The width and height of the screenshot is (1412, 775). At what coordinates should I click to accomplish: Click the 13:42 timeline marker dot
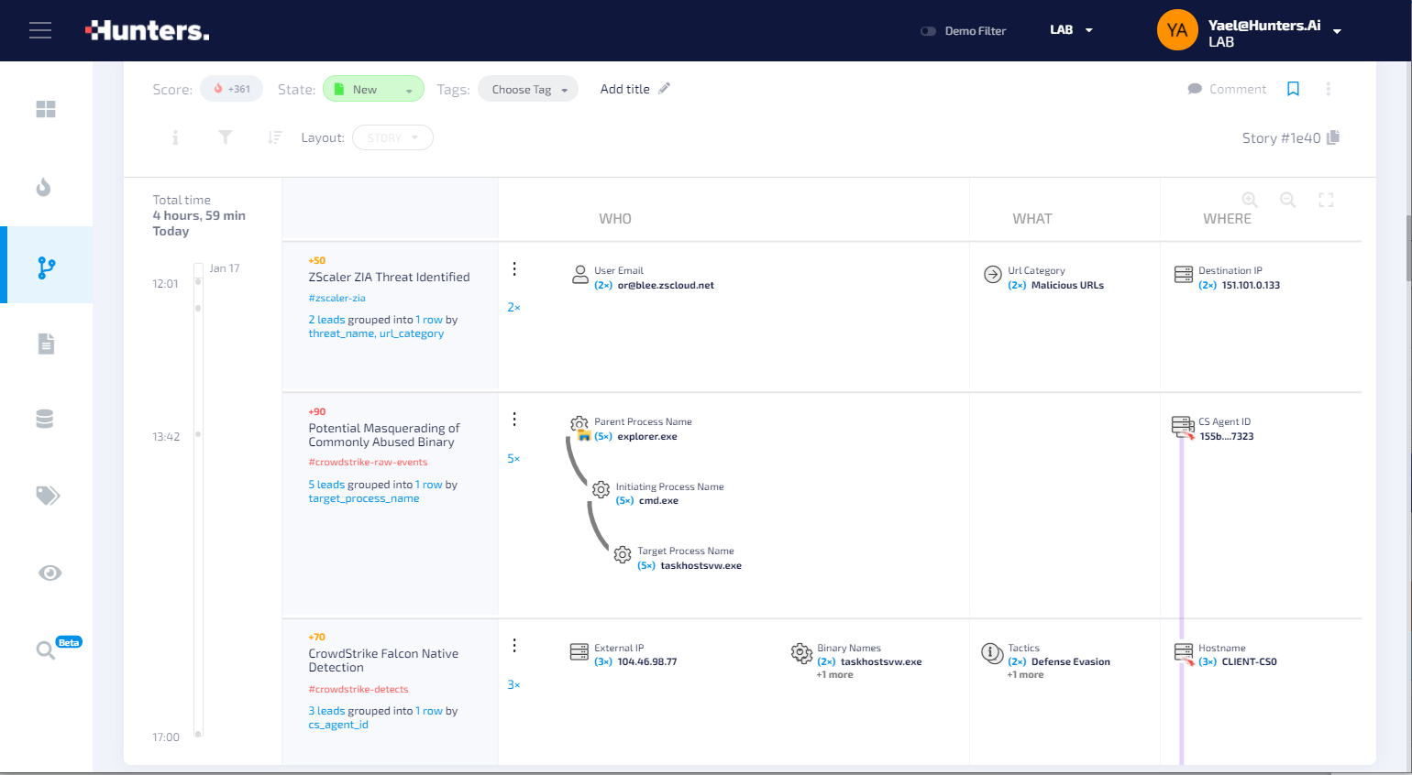pyautogui.click(x=198, y=434)
